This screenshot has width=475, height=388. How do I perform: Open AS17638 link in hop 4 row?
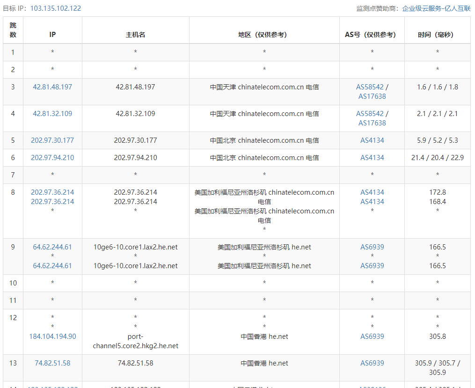pyautogui.click(x=372, y=123)
